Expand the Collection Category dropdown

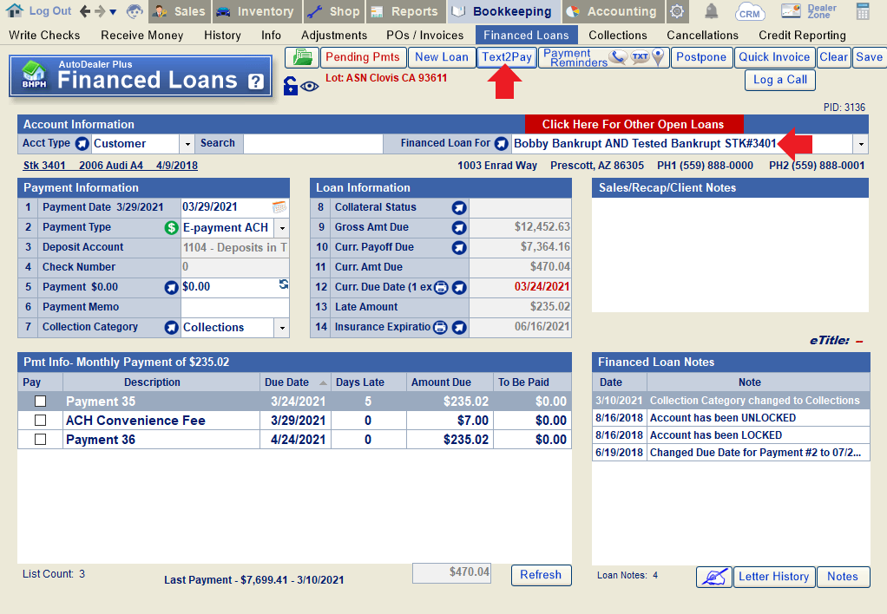pyautogui.click(x=281, y=328)
